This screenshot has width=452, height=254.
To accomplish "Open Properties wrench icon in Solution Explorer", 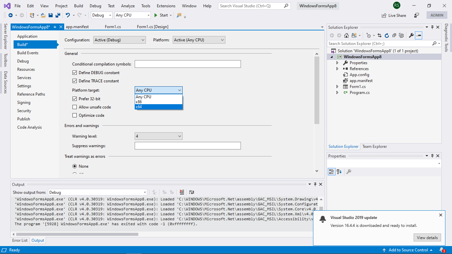I will pyautogui.click(x=411, y=35).
